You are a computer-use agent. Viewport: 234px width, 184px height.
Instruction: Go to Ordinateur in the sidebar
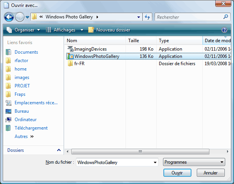pos(25,120)
